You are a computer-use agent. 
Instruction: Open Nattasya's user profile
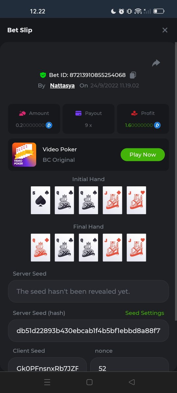(62, 85)
